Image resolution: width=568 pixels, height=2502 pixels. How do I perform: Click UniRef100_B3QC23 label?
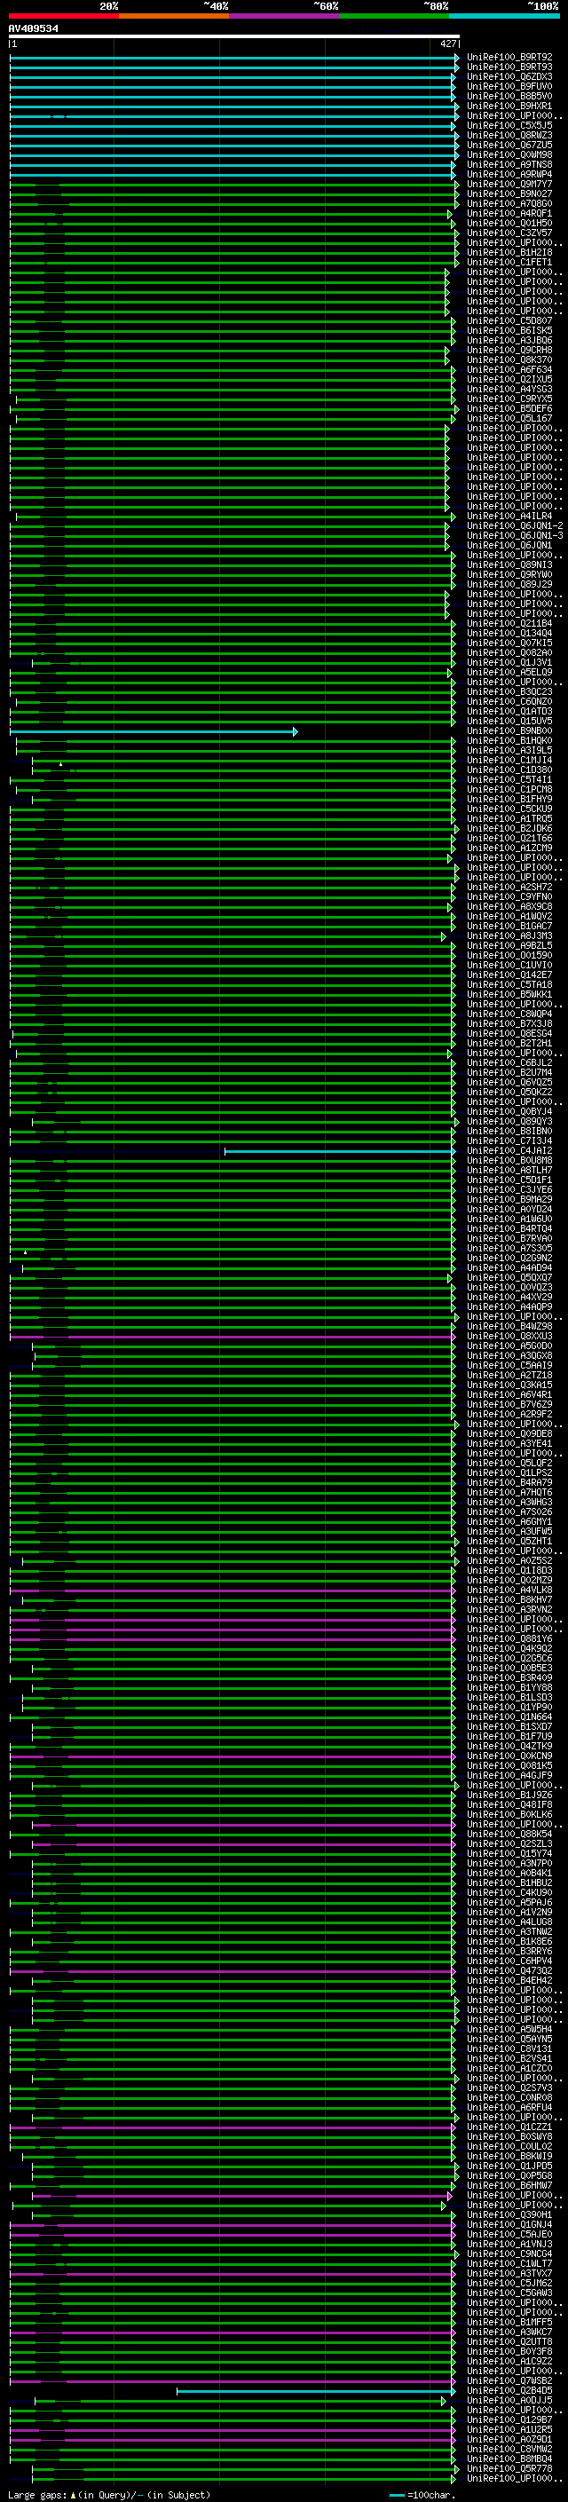[x=509, y=691]
